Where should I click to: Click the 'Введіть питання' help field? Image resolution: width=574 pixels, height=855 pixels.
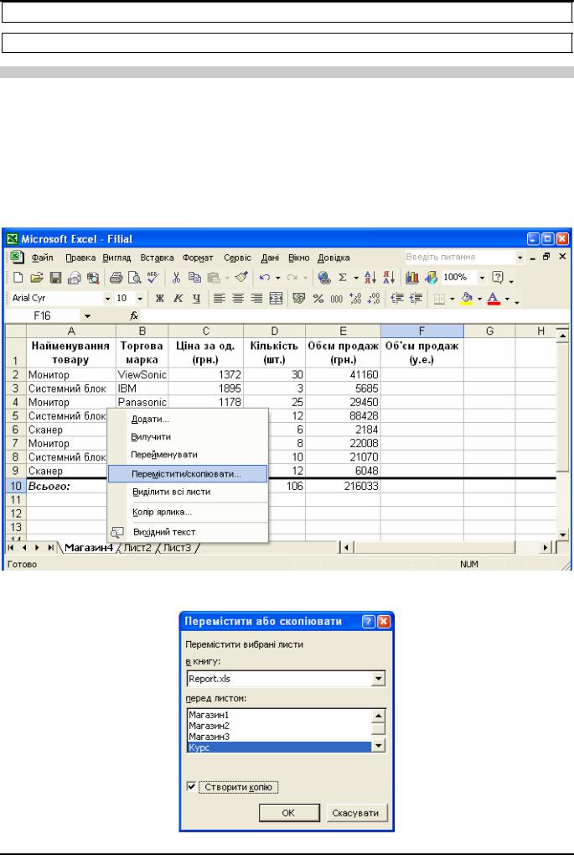tap(459, 257)
